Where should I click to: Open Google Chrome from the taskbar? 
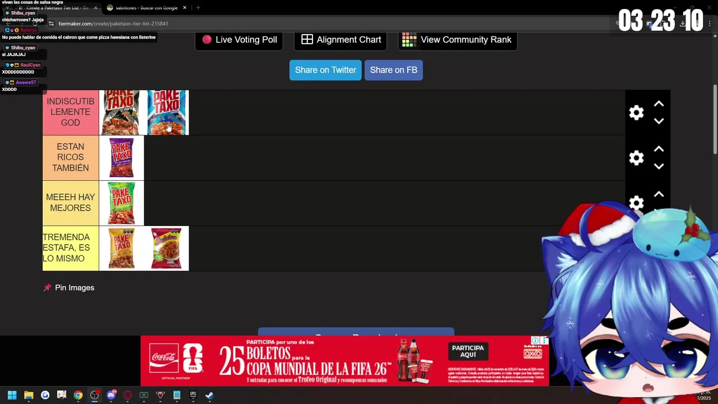(78, 395)
